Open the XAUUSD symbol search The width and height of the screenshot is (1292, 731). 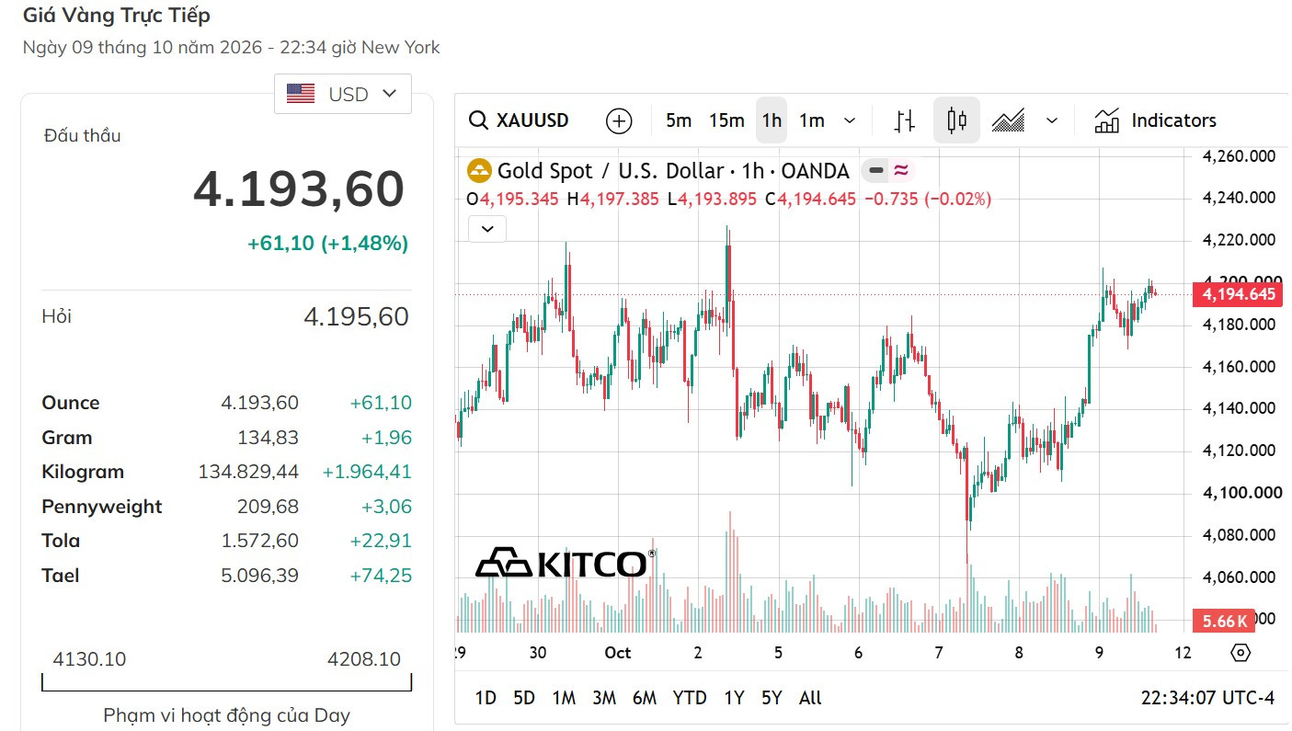click(x=519, y=120)
